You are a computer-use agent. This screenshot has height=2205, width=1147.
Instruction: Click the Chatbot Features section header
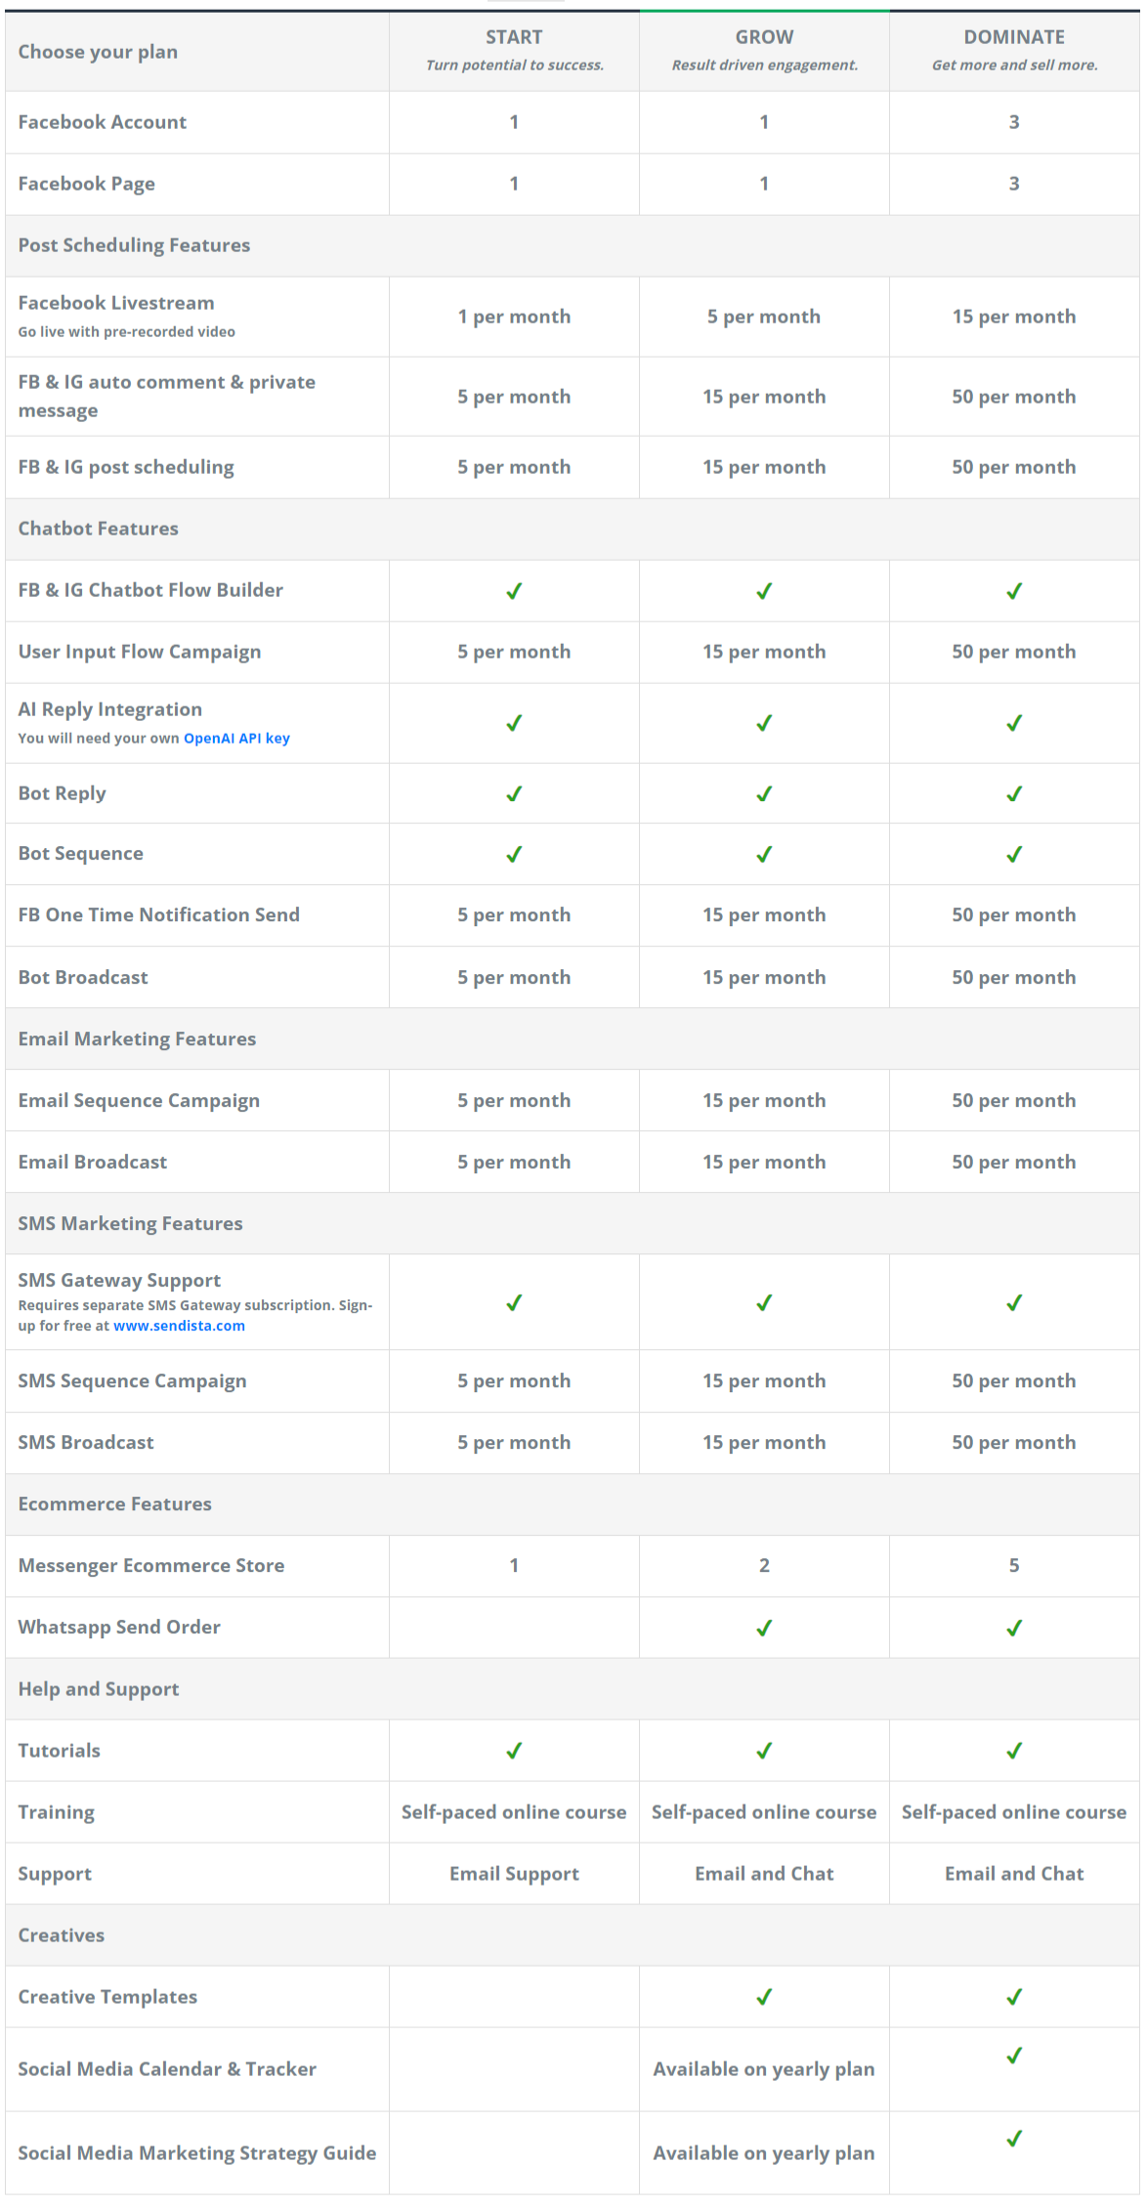[99, 529]
